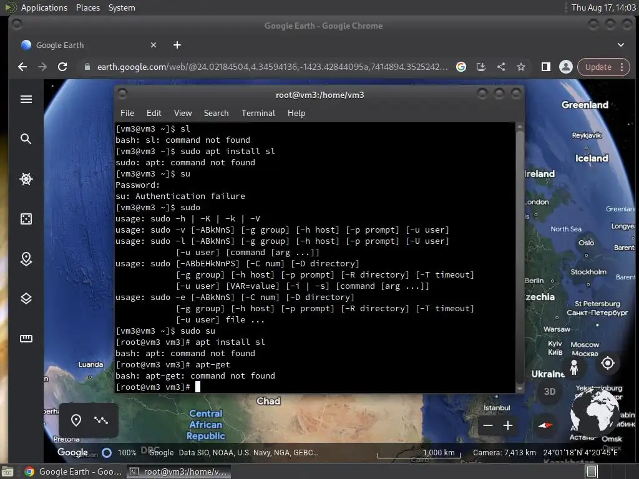Open terminal Terminal menu

258,114
